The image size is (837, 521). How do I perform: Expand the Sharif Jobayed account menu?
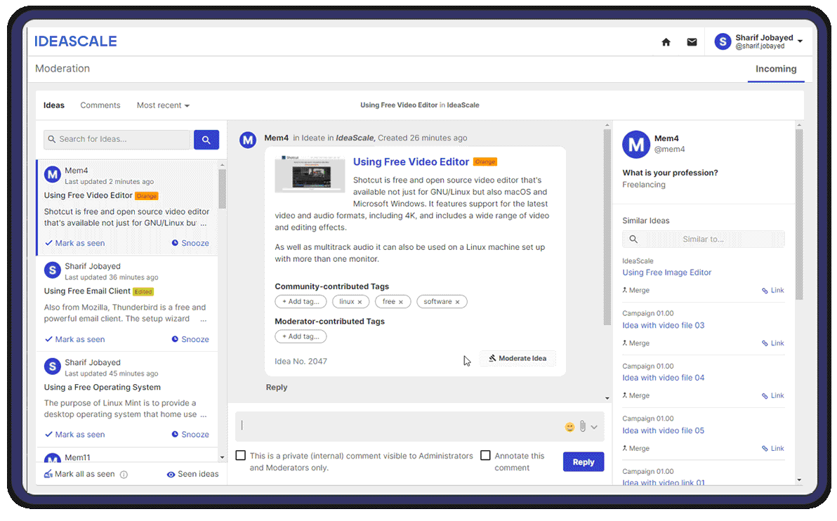click(x=800, y=42)
